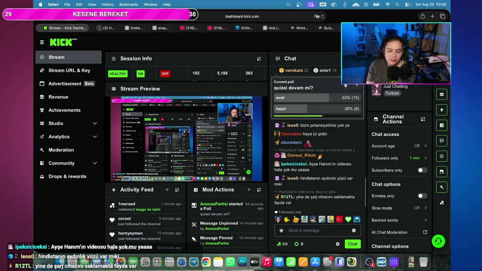Open the Slow mode setting

(399, 208)
